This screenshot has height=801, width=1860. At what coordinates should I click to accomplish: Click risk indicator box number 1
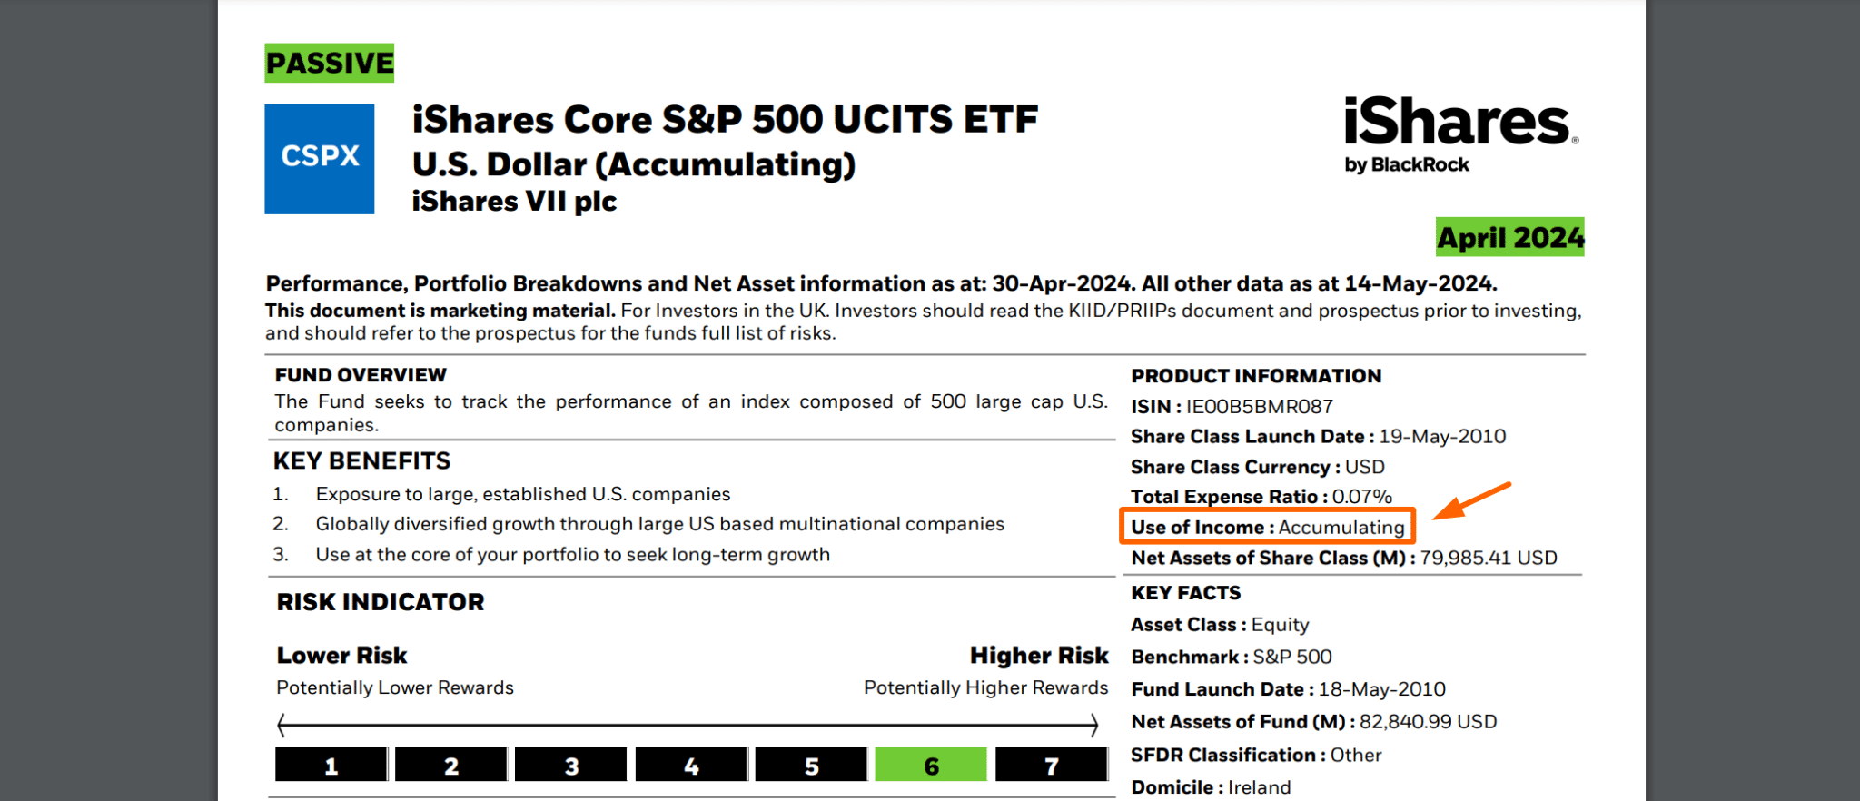(x=331, y=766)
